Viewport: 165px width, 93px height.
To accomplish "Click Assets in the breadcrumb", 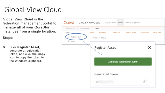I will (x=97, y=28).
